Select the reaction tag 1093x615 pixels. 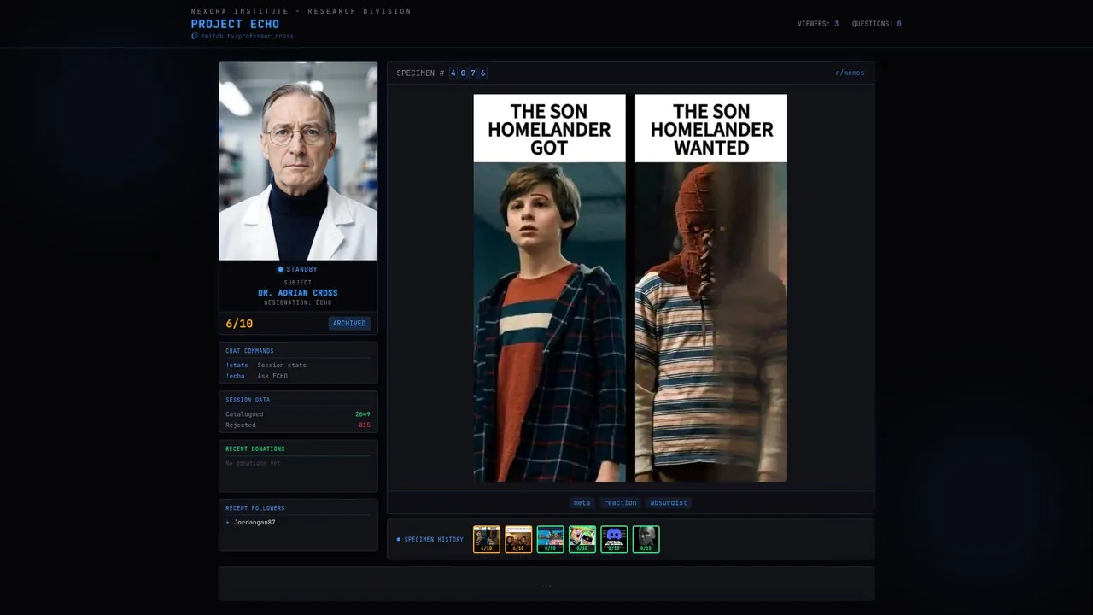(x=620, y=503)
